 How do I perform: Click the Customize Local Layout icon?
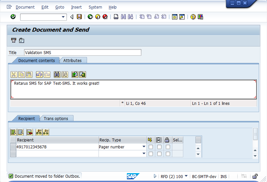pos(200,17)
